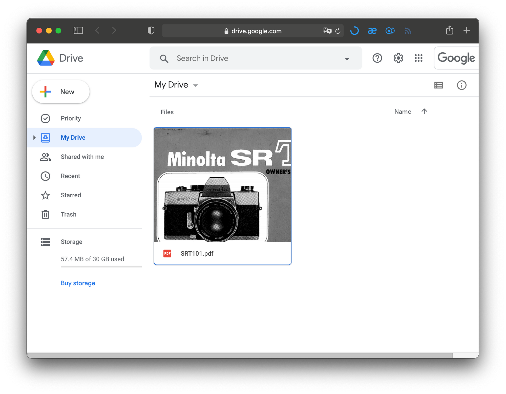Open the search options dropdown arrow
Screen dimensions: 506x394
[x=347, y=59]
